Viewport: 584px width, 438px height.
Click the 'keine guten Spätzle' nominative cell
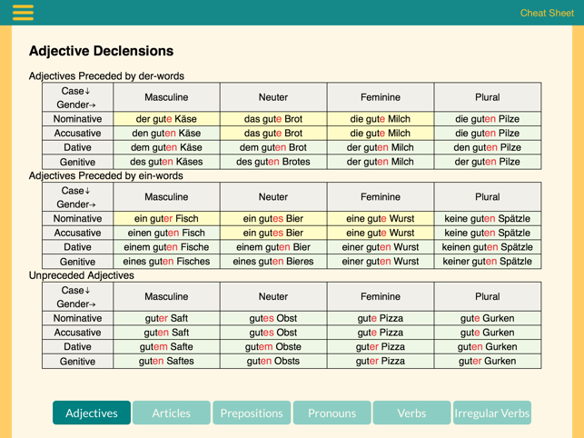[487, 219]
